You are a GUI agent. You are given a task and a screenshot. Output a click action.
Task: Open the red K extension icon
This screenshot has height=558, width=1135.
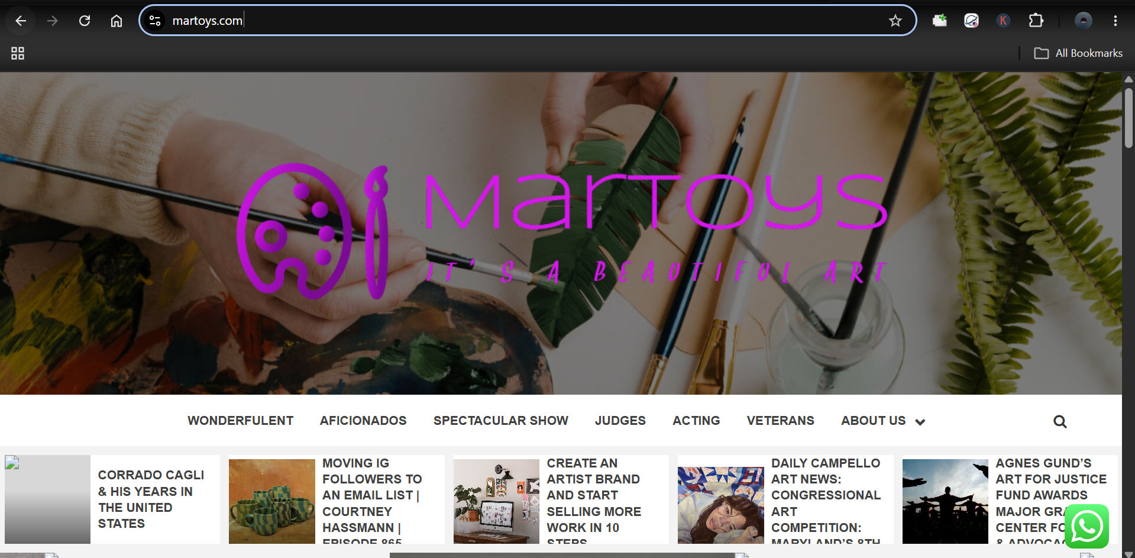[x=1003, y=21]
